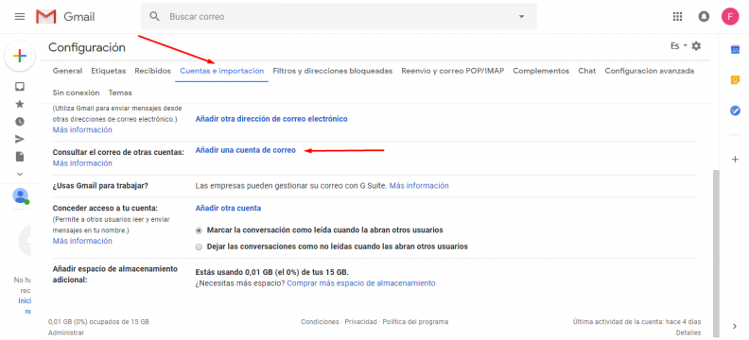This screenshot has height=340, width=749.
Task: Expand more labels chevron in sidebar
Action: click(20, 174)
